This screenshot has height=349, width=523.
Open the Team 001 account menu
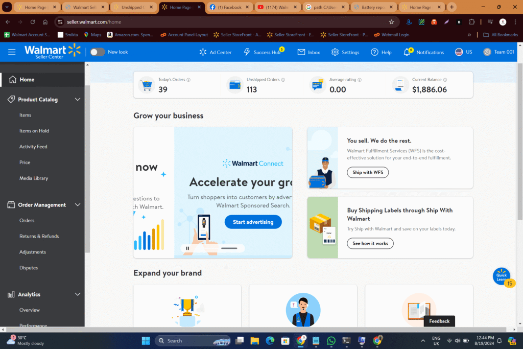click(498, 52)
